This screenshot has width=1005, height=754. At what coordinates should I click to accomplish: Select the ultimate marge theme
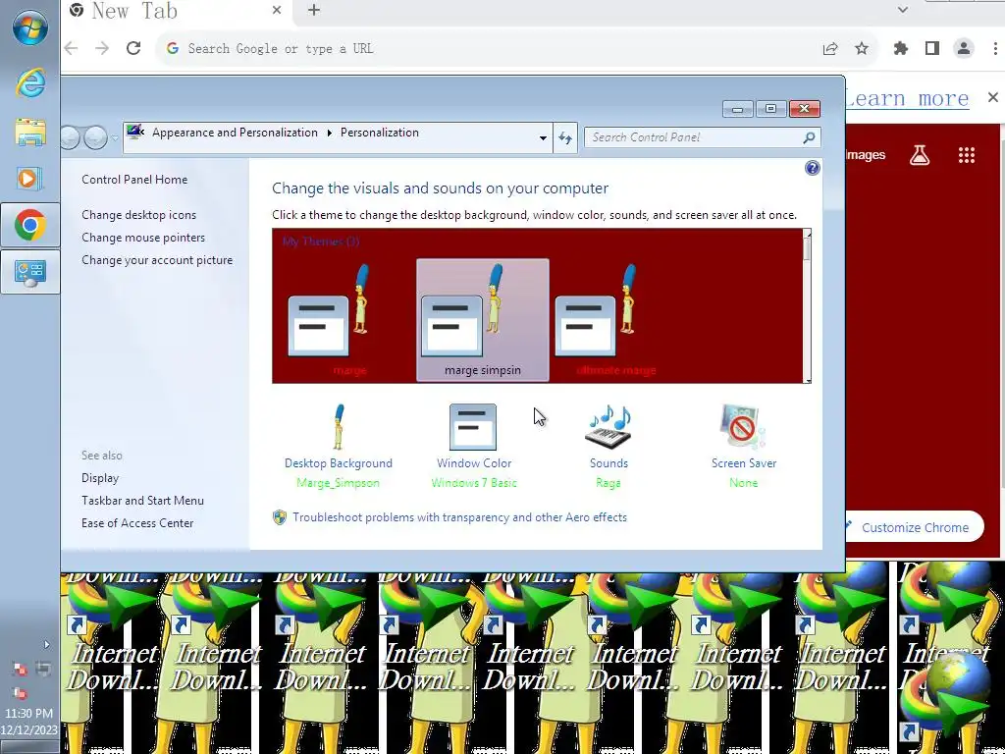(616, 321)
